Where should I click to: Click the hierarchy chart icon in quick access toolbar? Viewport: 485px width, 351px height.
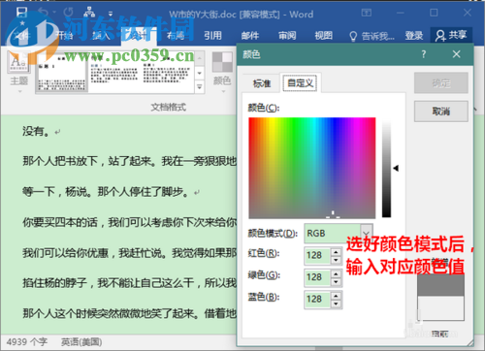coord(89,12)
